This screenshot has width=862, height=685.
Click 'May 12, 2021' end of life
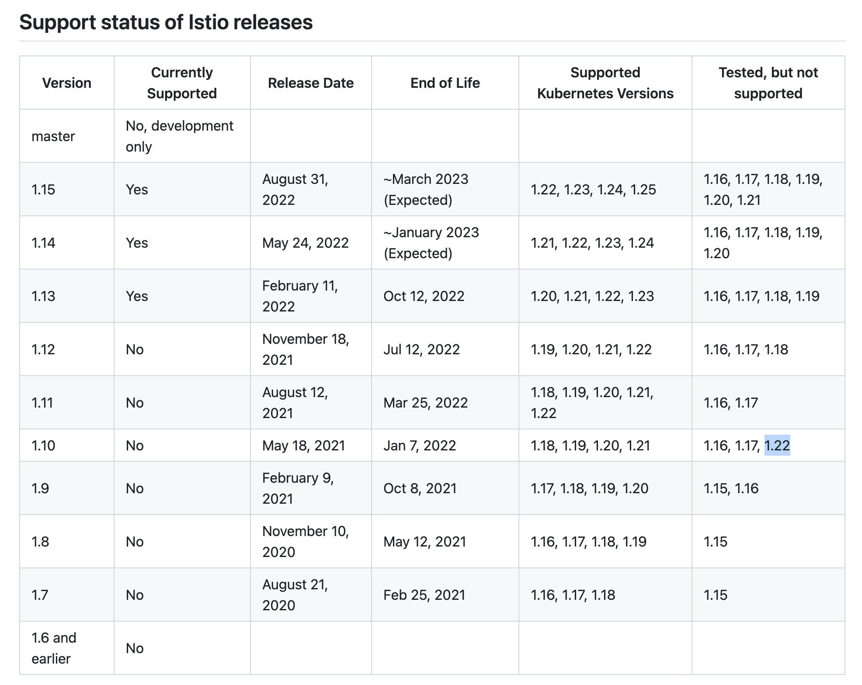pyautogui.click(x=445, y=541)
